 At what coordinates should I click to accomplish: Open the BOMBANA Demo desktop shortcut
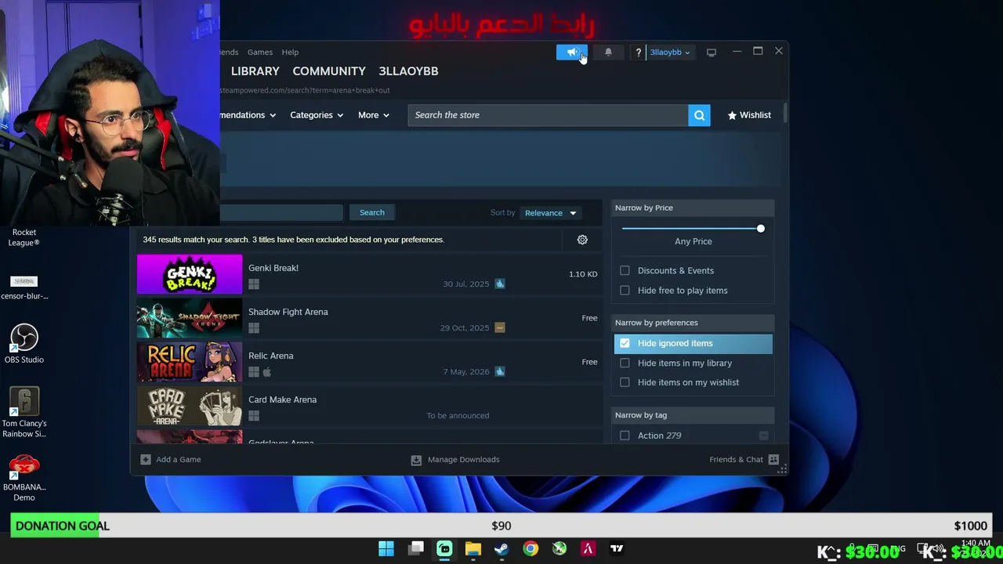point(24,477)
